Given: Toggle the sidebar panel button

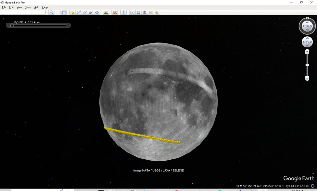Looking at the screenshot, I should [63, 12].
